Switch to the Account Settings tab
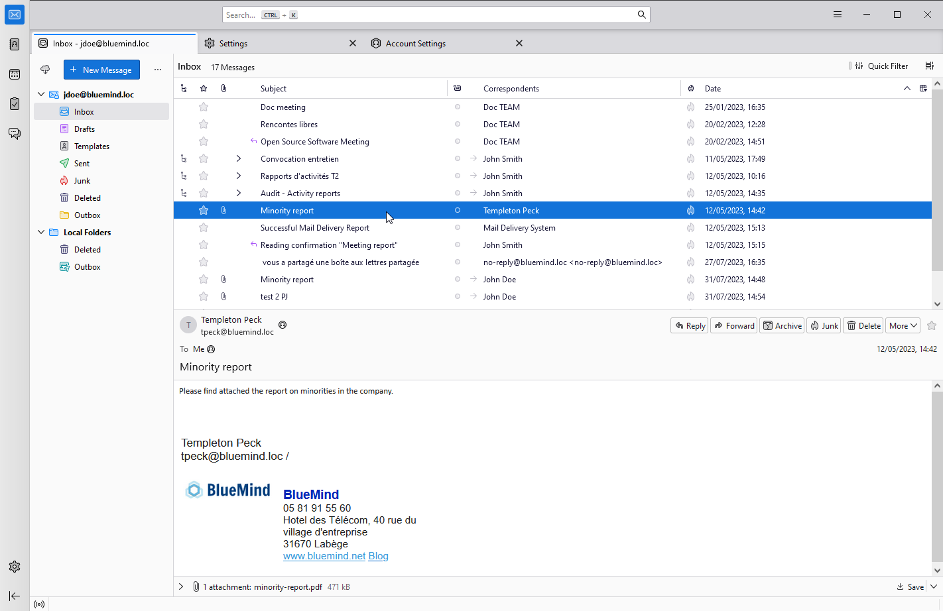This screenshot has height=611, width=943. point(416,43)
